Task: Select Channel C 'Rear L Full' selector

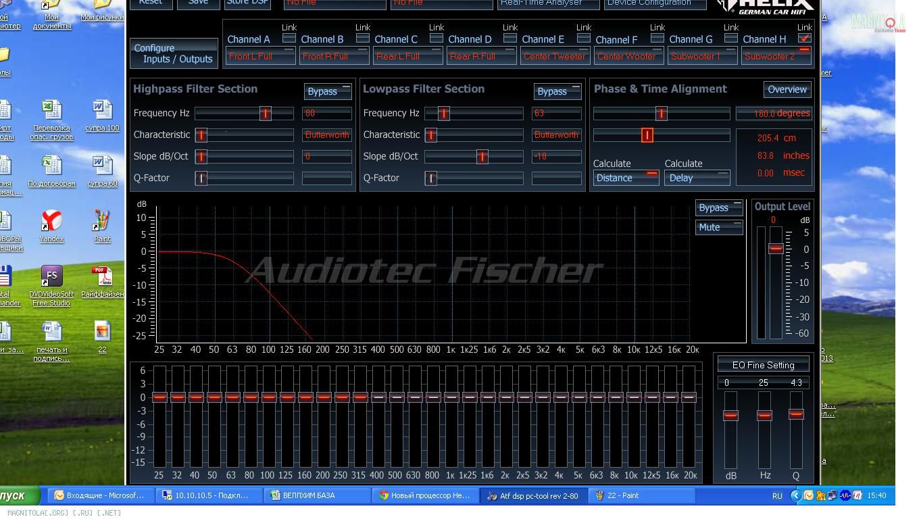Action: coord(408,56)
